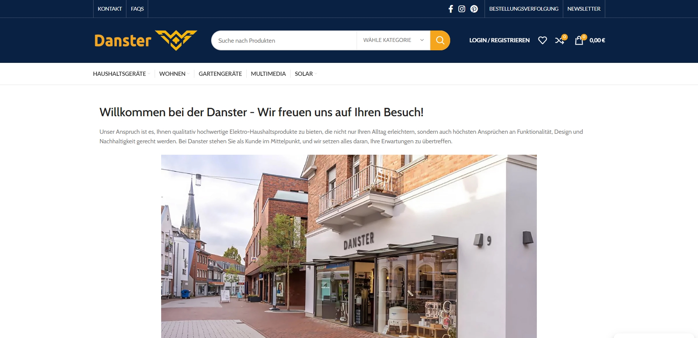Open the Instagram social icon

(462, 9)
